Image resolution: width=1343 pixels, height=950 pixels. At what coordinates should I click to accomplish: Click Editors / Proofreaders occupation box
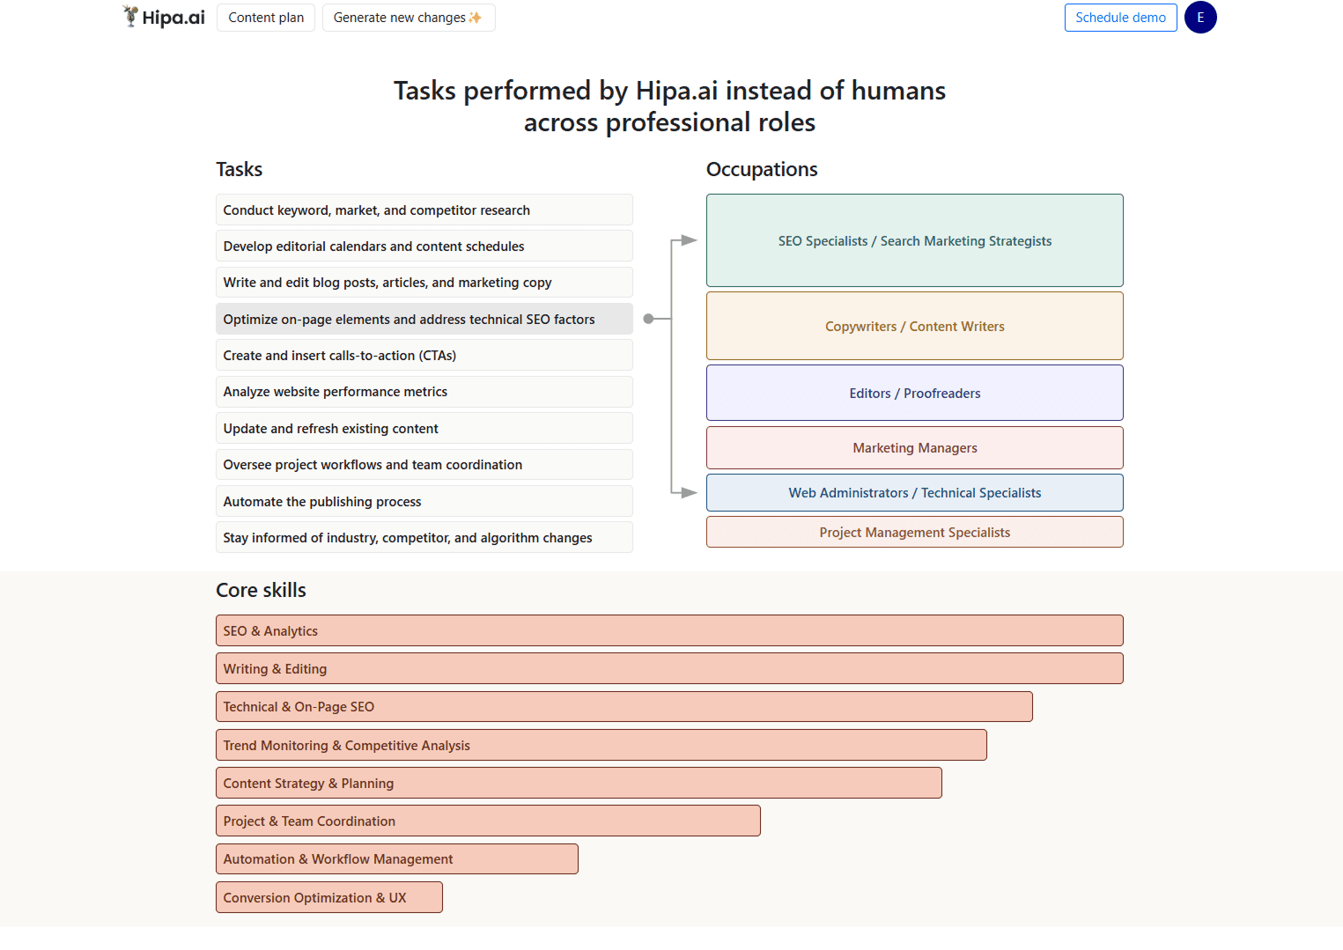click(x=914, y=394)
